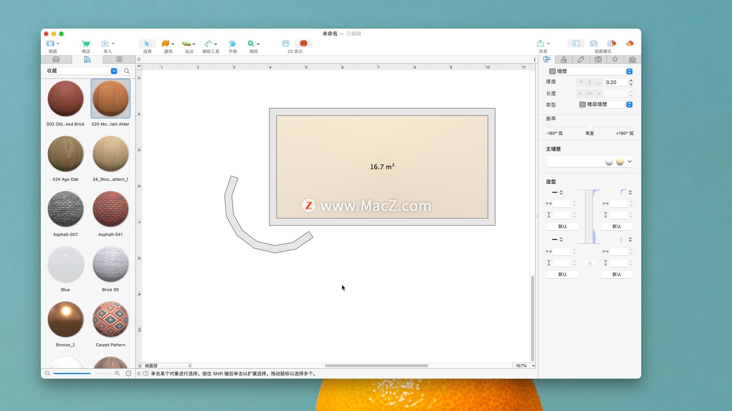Set thickness alignment to third option
Viewport: 732px width, 411px height.
click(598, 82)
